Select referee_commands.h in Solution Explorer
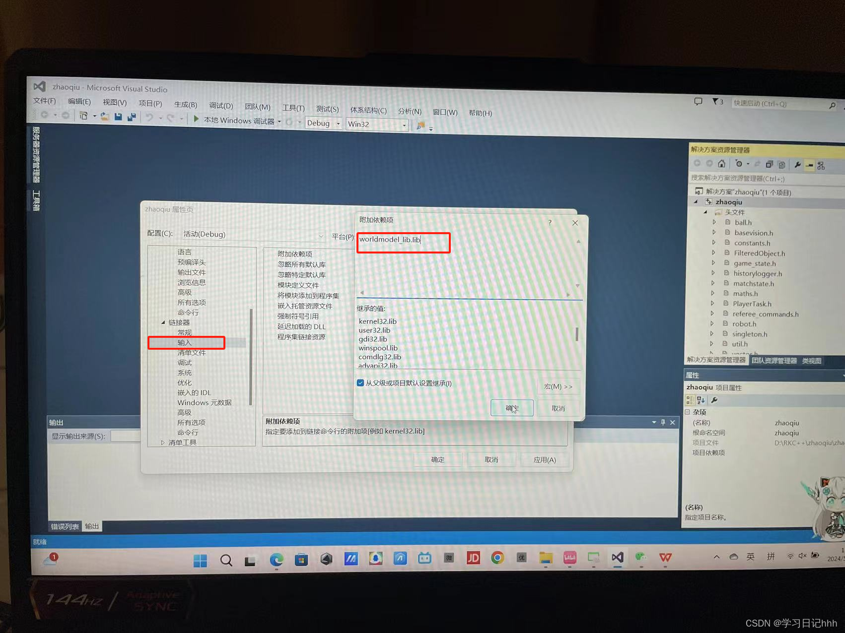The height and width of the screenshot is (633, 845). click(765, 314)
